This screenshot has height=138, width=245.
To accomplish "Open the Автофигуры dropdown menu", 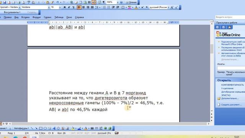I will 21,128.
